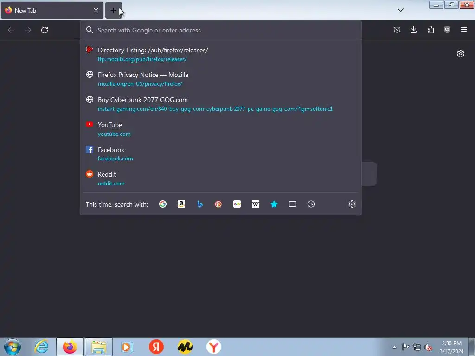
Task: Open the Windows Start menu
Action: point(13,347)
